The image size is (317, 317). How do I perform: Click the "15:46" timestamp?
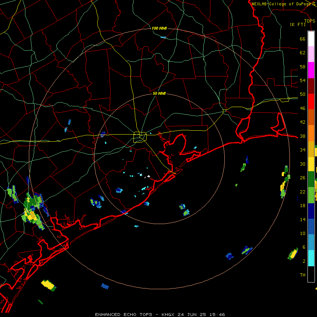pyautogui.click(x=217, y=315)
